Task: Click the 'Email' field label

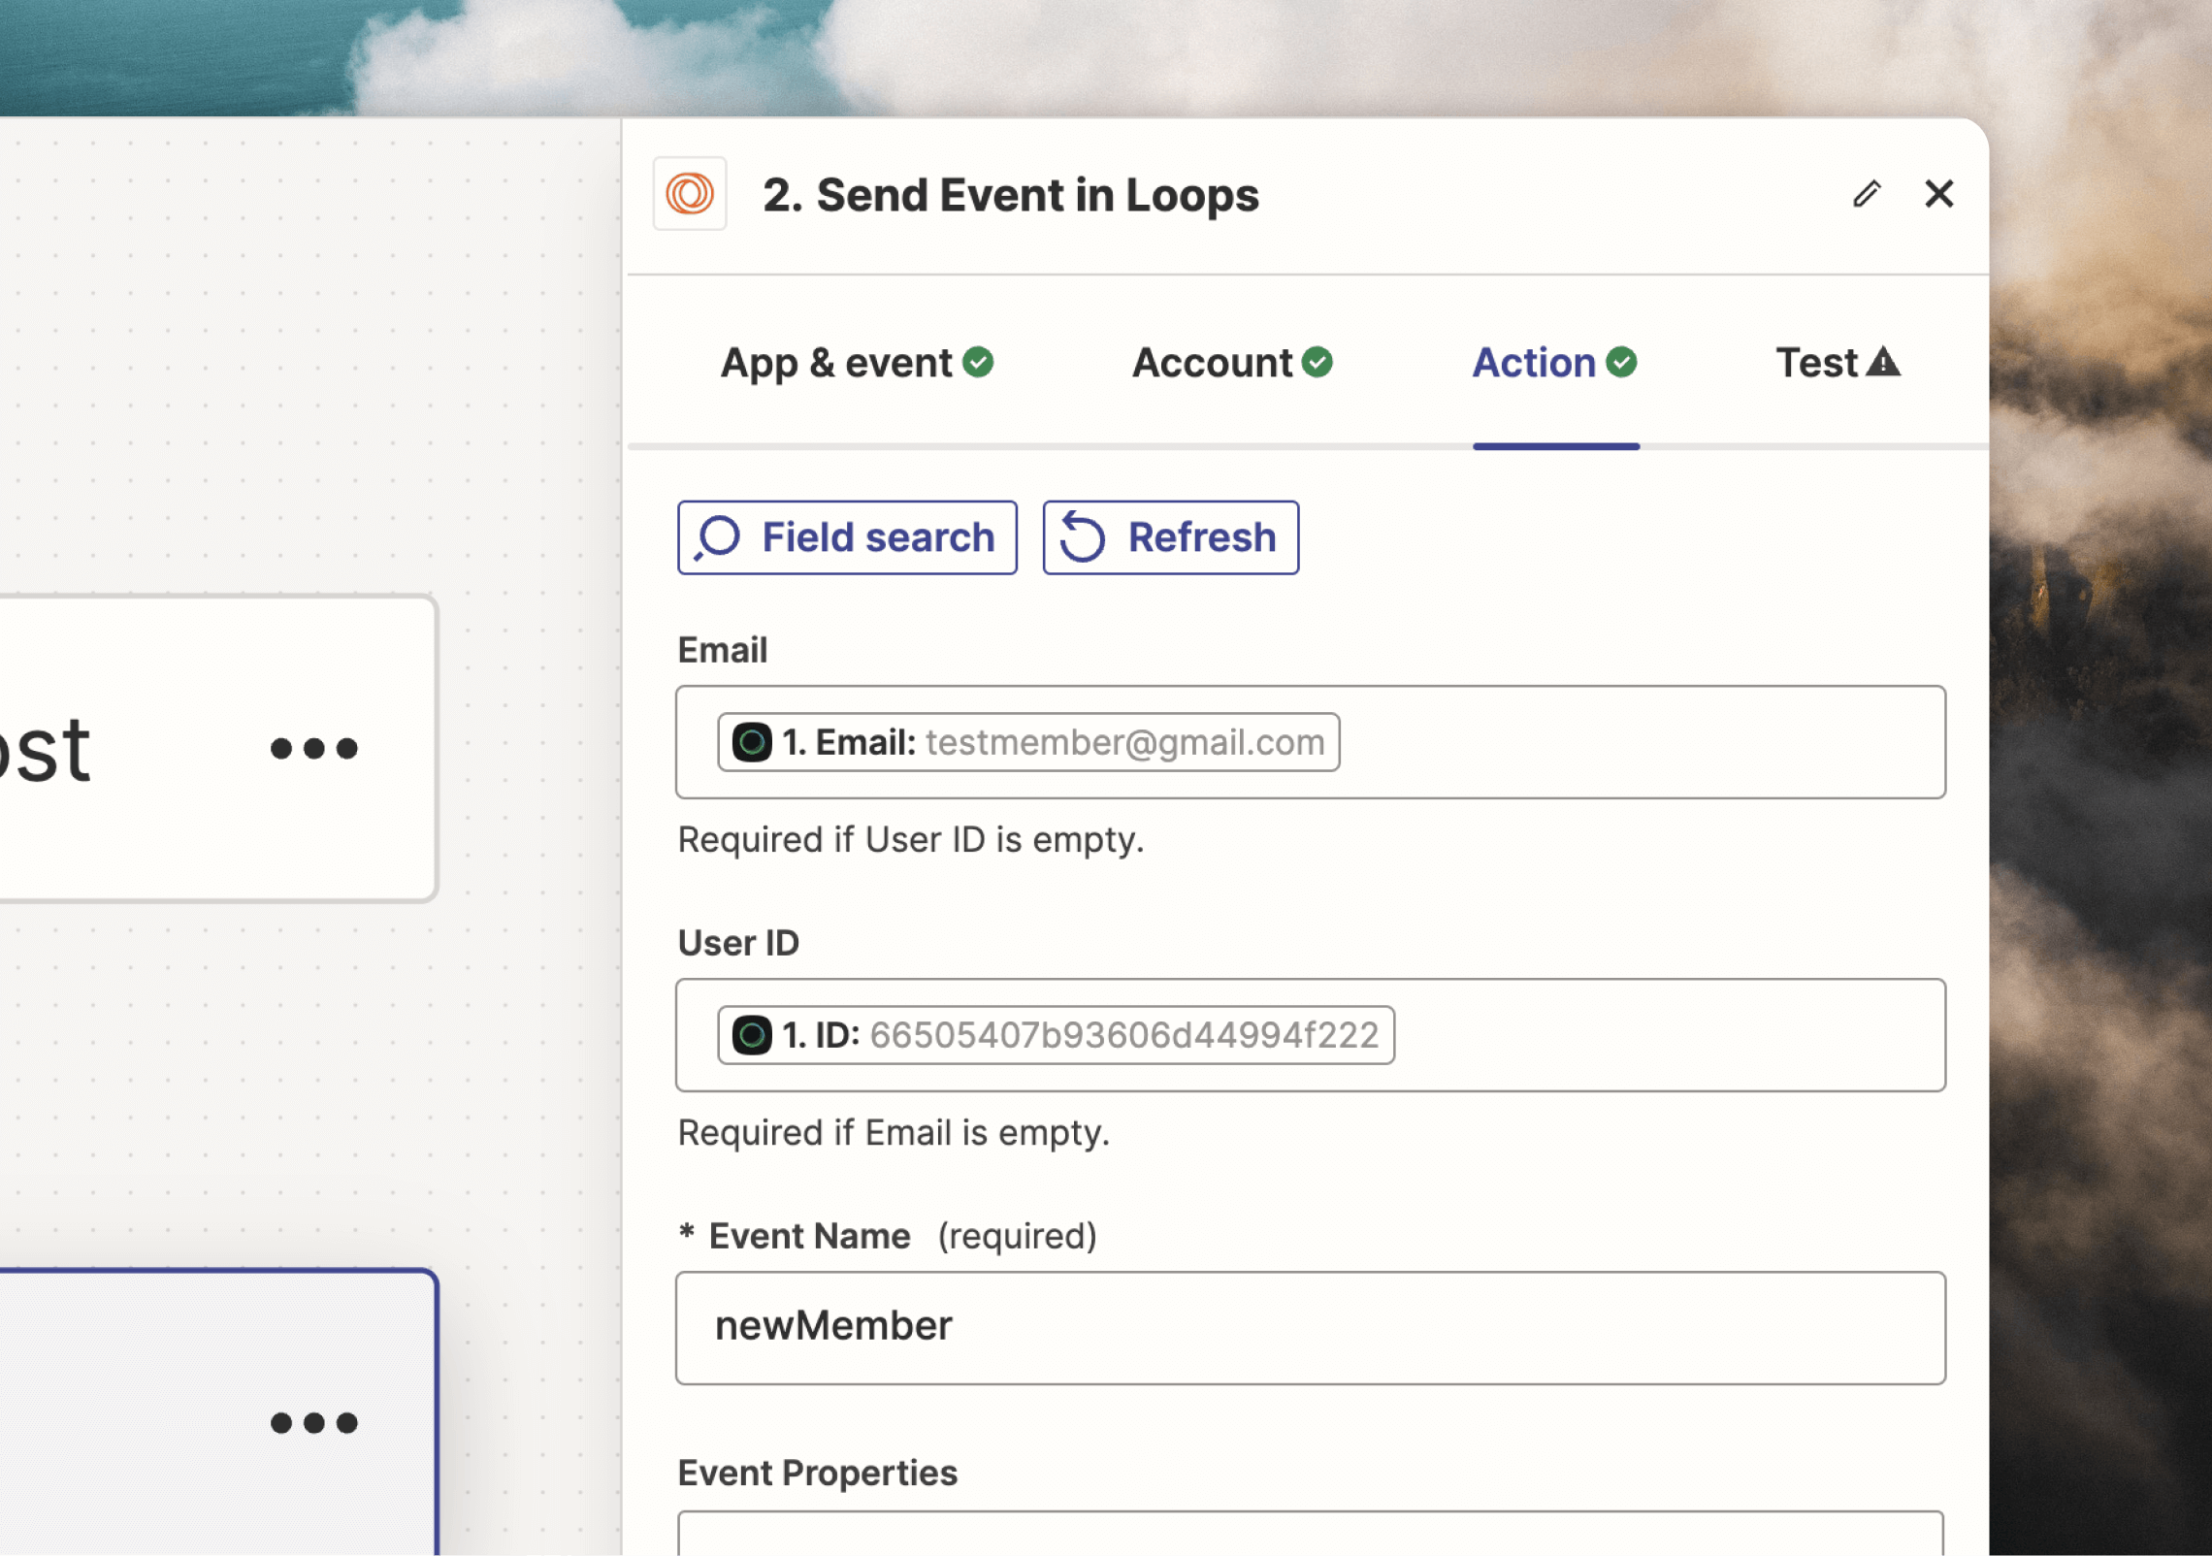Action: point(723,650)
